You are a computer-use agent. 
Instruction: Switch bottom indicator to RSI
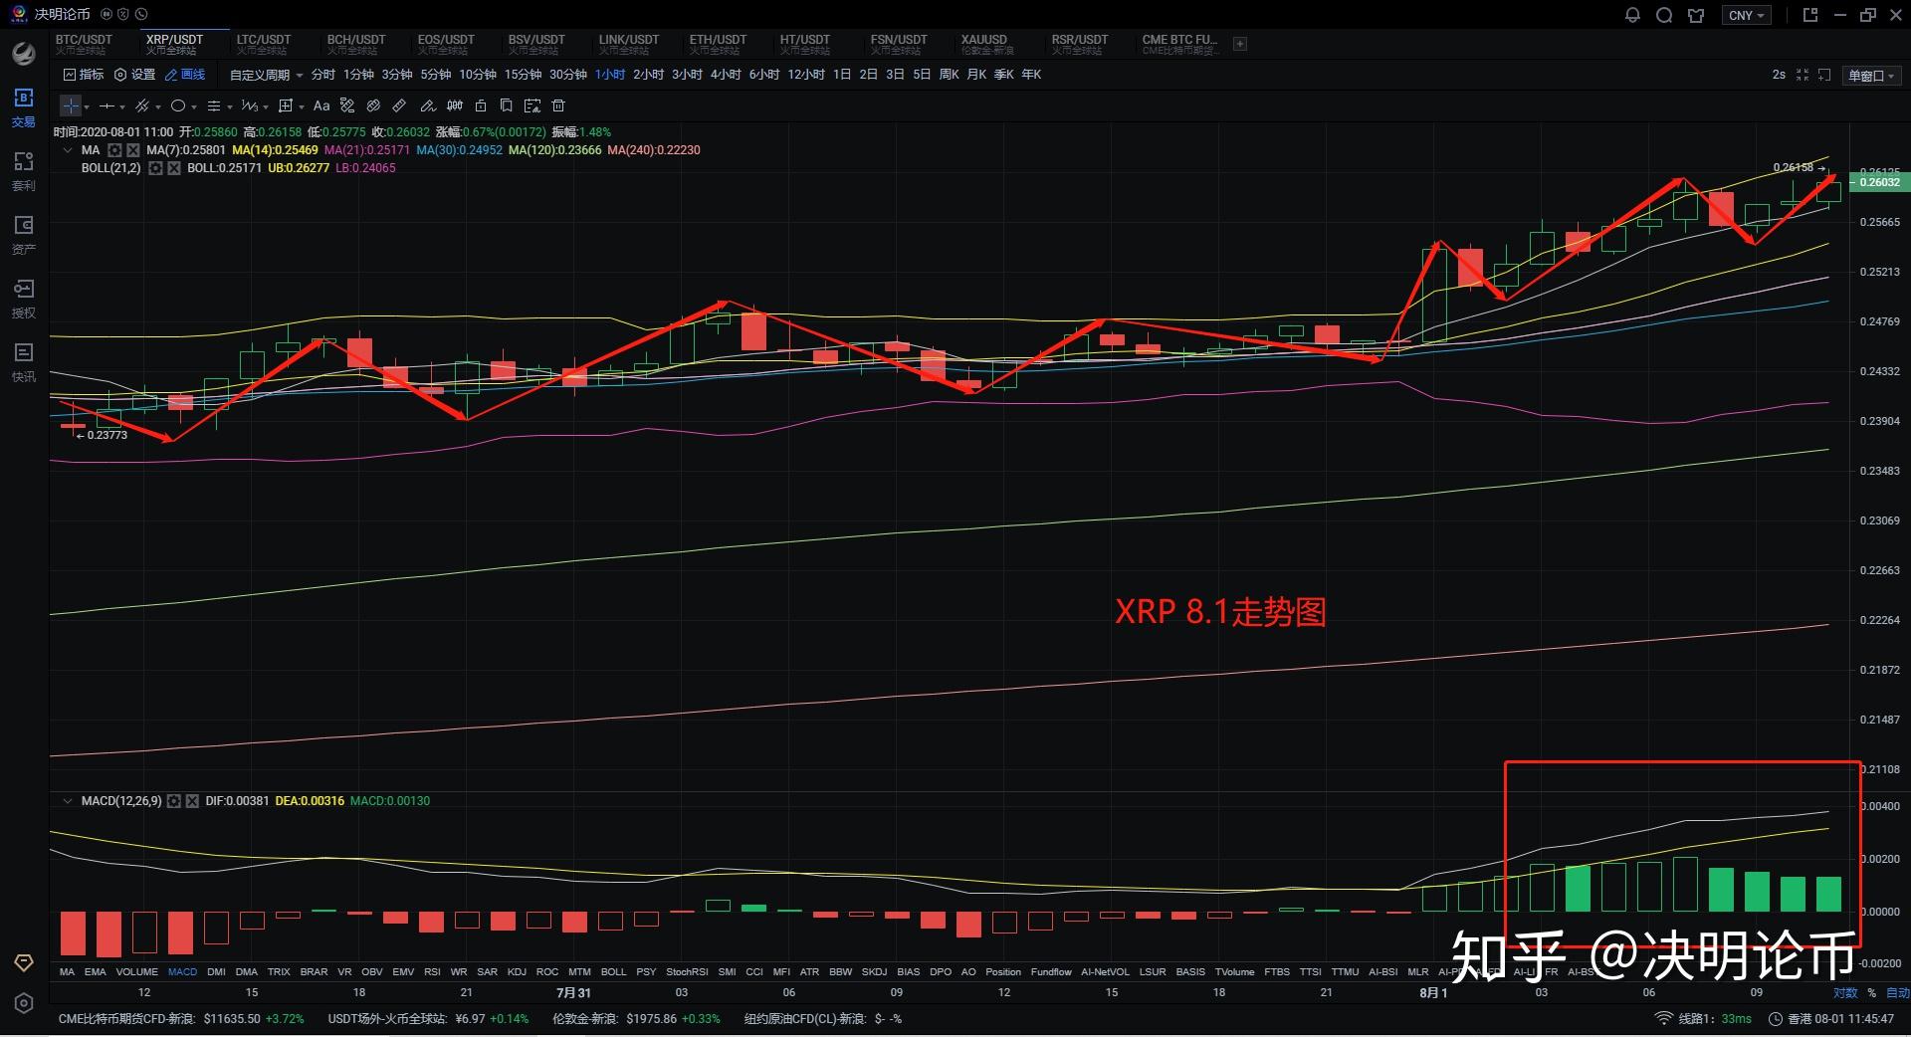pyautogui.click(x=432, y=972)
